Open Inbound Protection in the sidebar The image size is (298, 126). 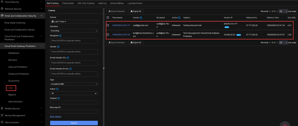[x=18, y=67]
